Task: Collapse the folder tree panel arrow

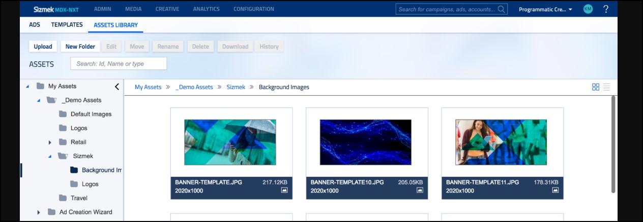Action: (x=117, y=87)
